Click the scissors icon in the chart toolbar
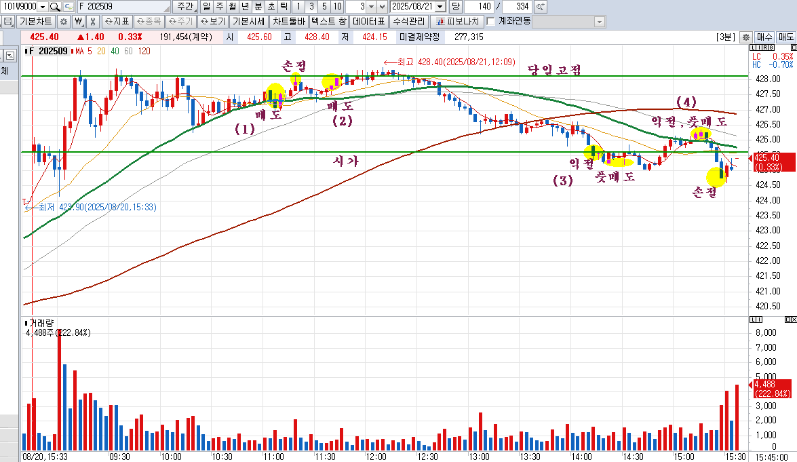 click(x=92, y=21)
